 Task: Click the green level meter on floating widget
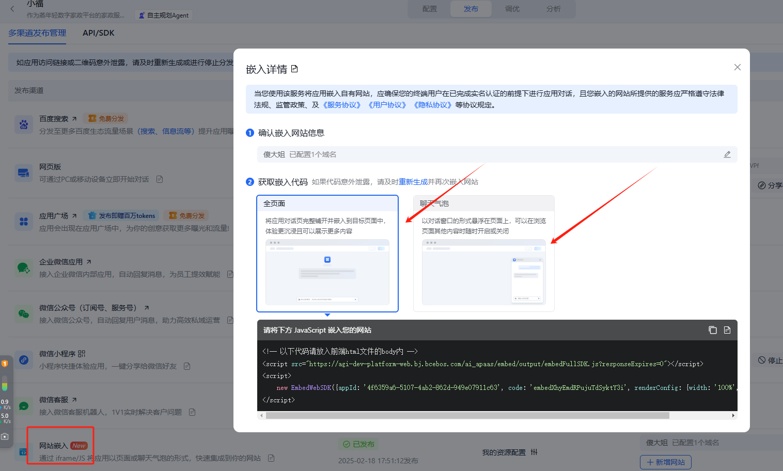coord(5,383)
